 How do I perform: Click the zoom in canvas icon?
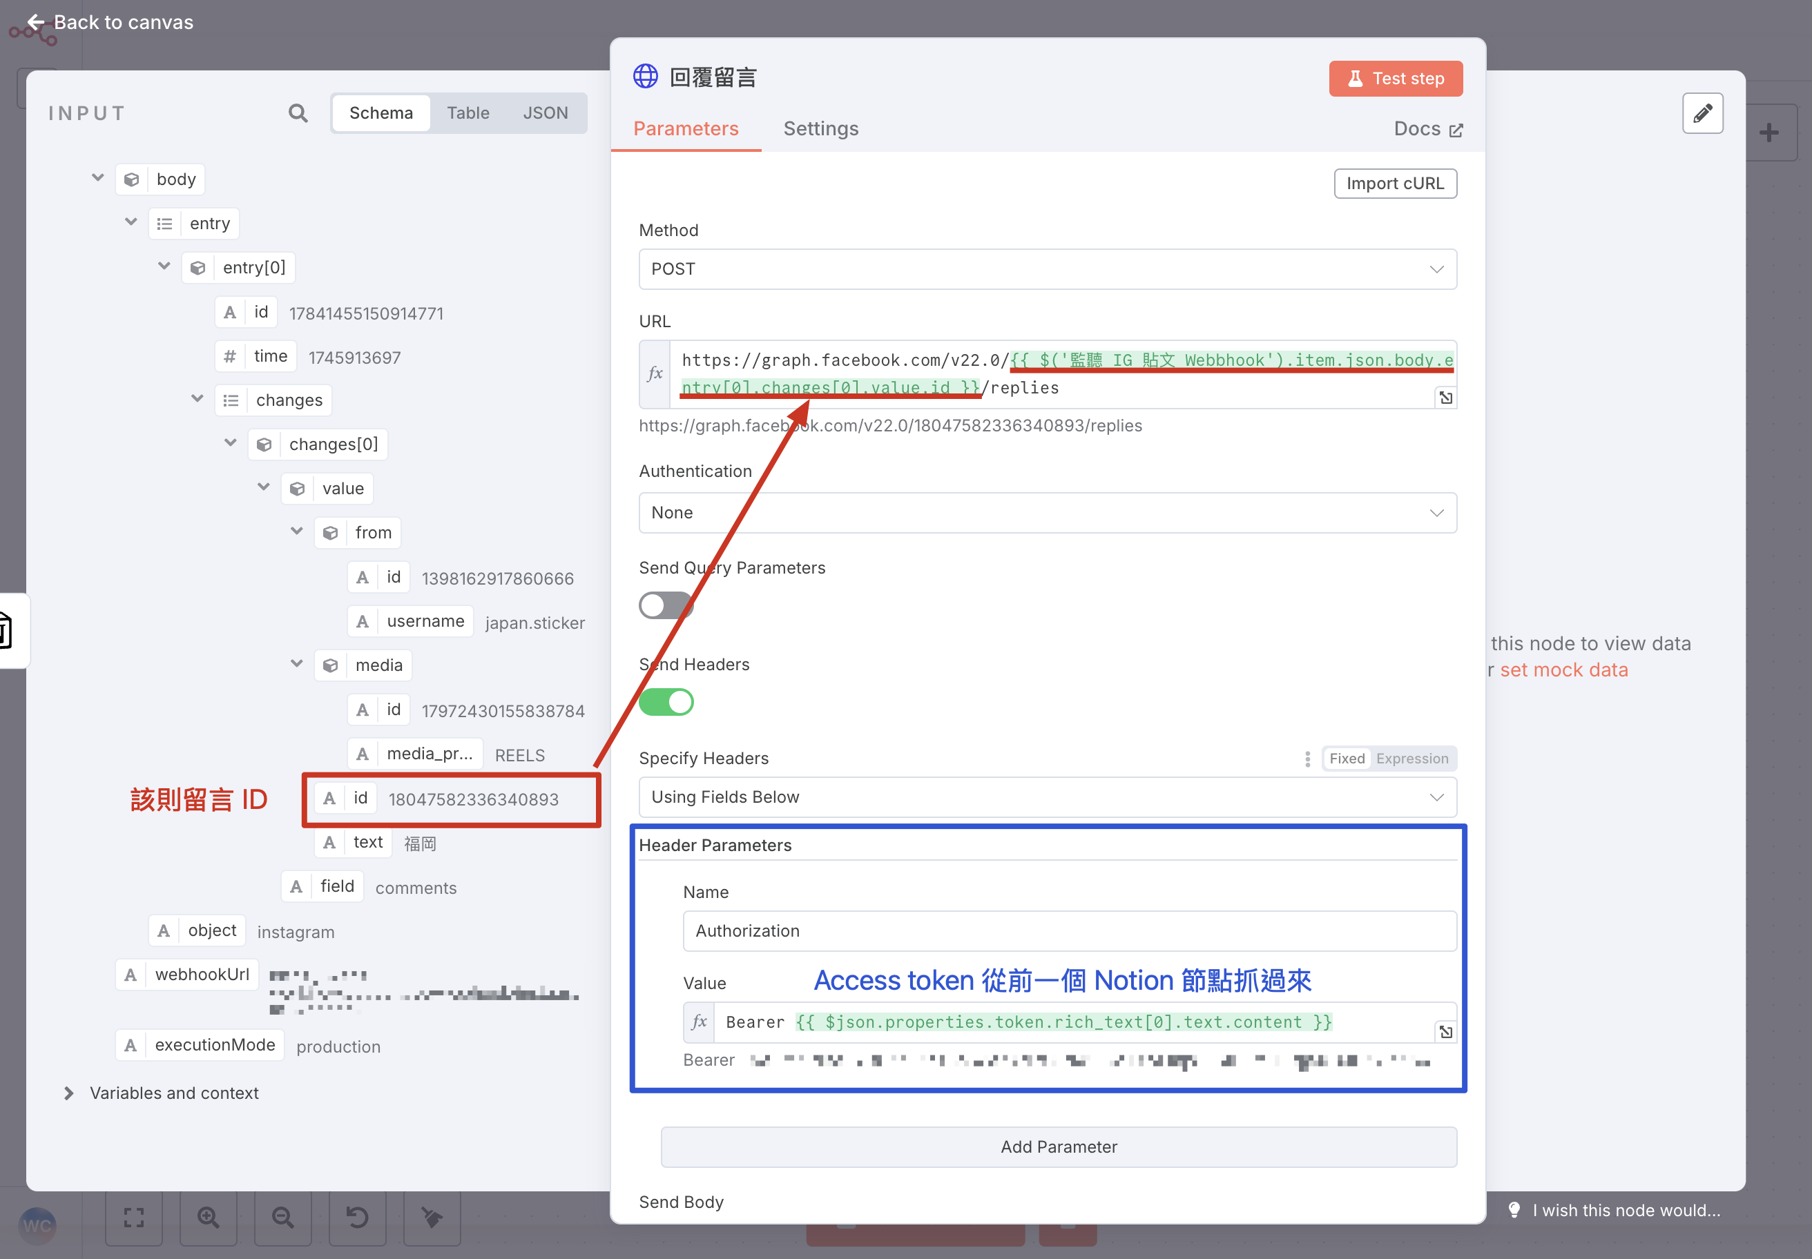[209, 1217]
